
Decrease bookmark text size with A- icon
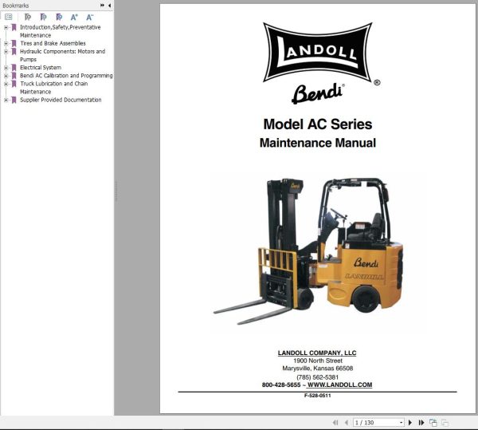pos(89,17)
